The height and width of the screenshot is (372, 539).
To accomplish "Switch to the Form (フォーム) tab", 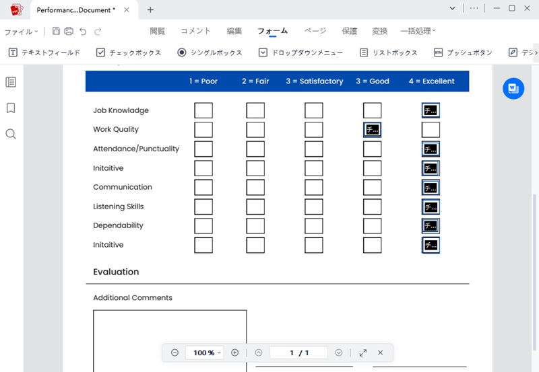I will point(273,31).
